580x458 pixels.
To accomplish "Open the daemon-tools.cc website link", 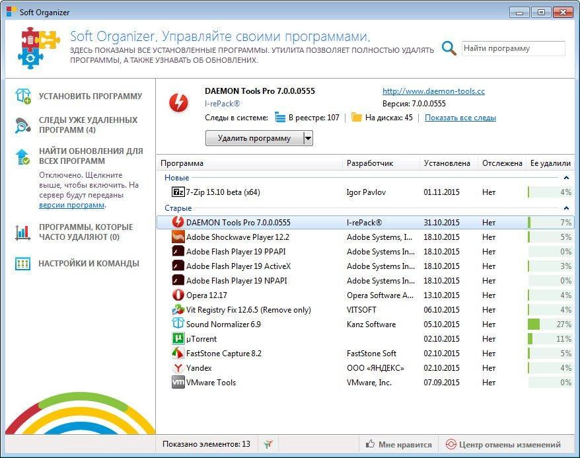I will click(x=433, y=91).
